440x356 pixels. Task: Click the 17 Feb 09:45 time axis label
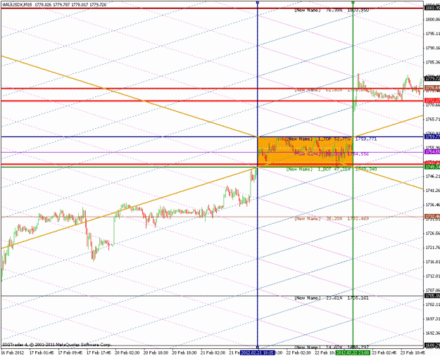[70, 352]
